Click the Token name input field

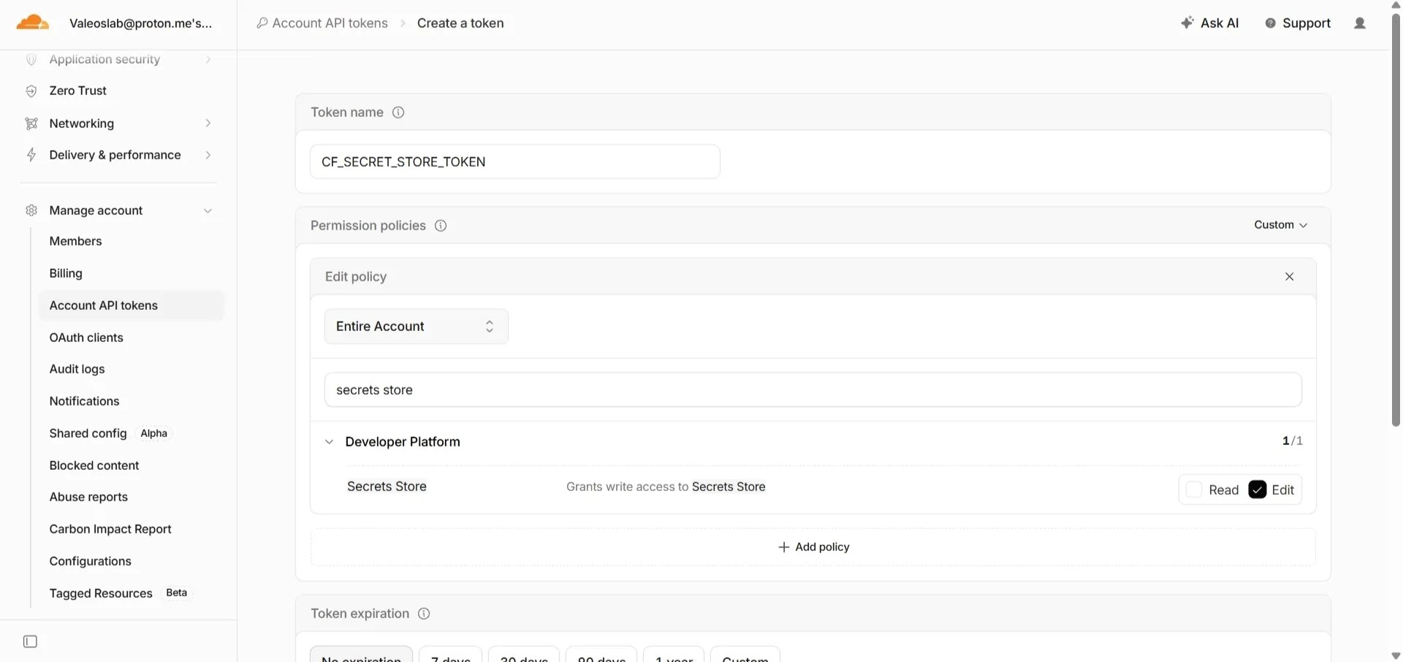[515, 161]
